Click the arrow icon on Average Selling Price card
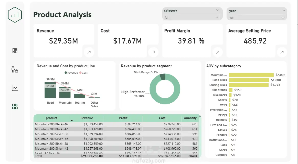Image resolution: width=298 pixels, height=164 pixels. click(x=282, y=52)
